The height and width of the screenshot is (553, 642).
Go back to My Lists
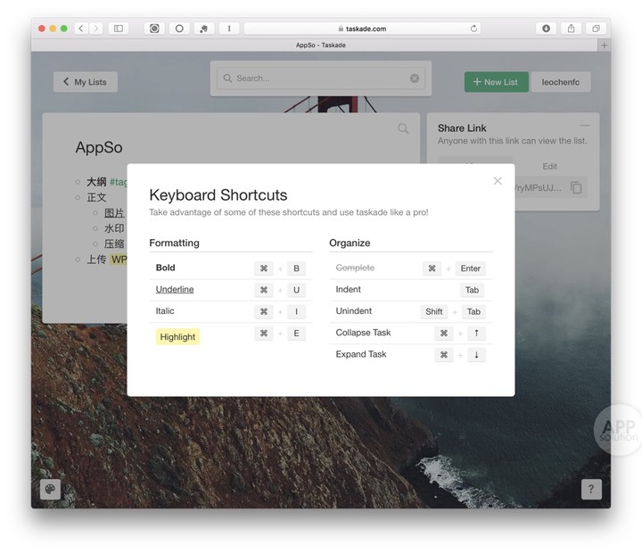[86, 82]
